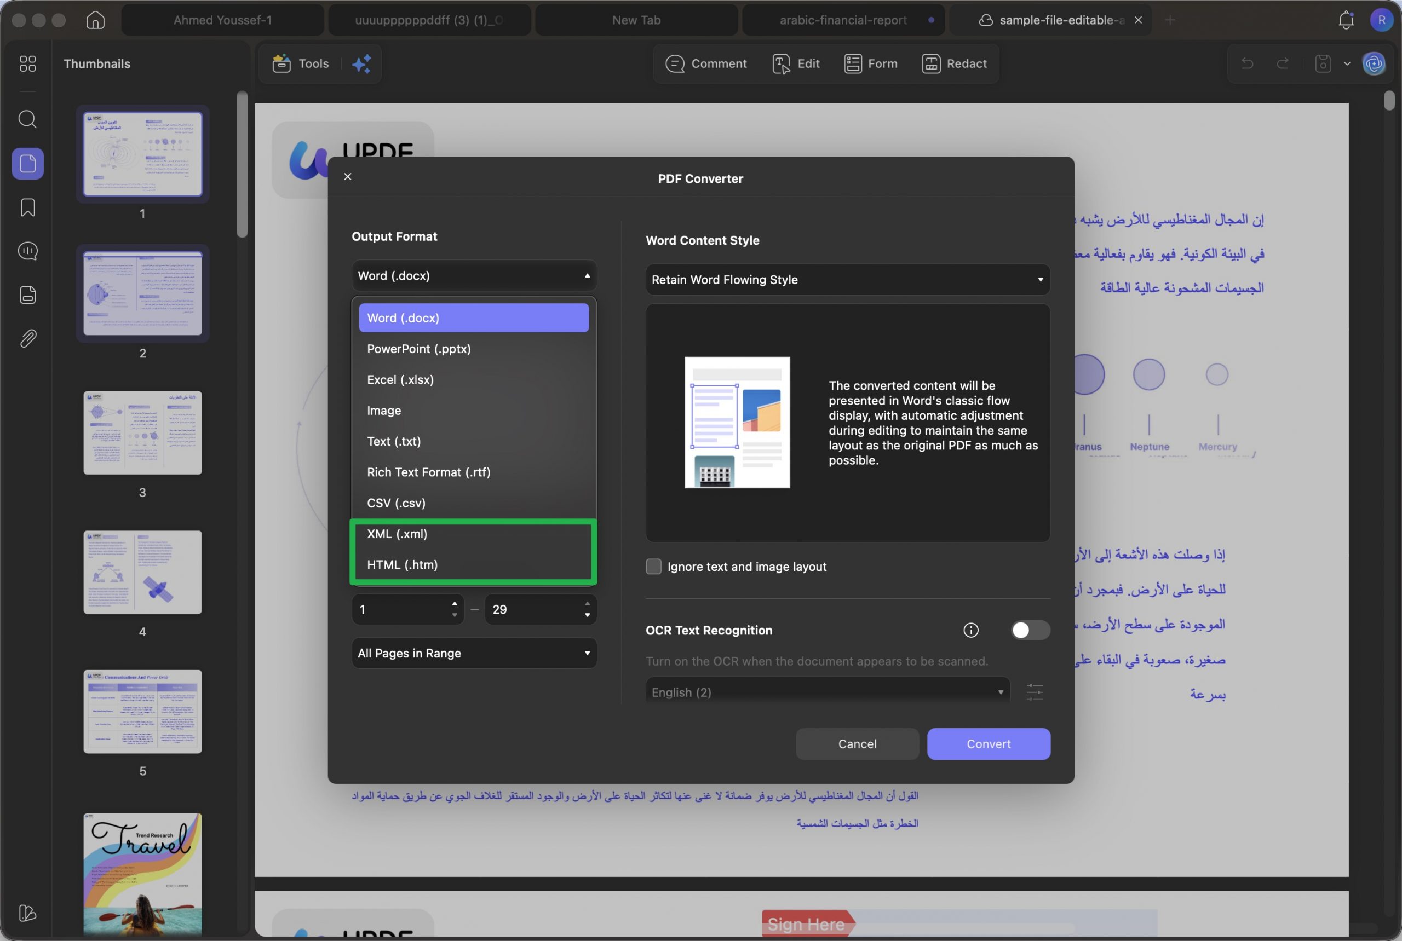
Task: Select page 4 thumbnail
Action: click(x=142, y=572)
